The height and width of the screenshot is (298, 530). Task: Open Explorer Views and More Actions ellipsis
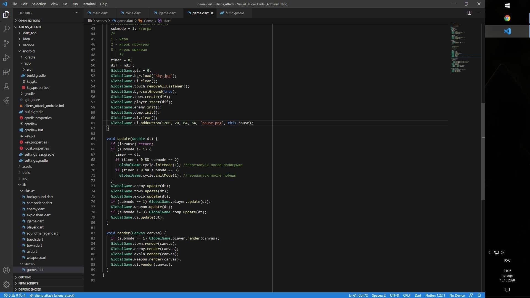point(76,13)
